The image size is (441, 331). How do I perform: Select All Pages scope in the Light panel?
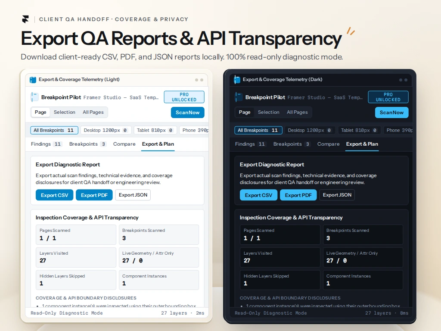point(93,112)
